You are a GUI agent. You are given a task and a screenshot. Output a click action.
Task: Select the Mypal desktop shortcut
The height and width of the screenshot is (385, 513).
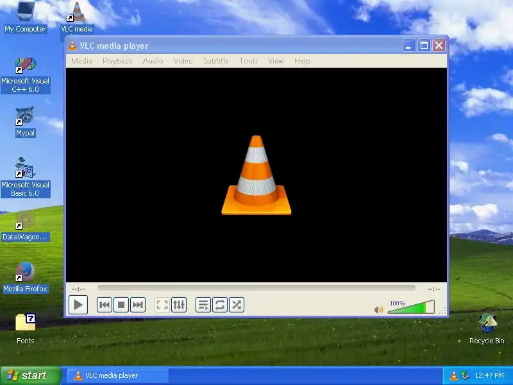(25, 122)
